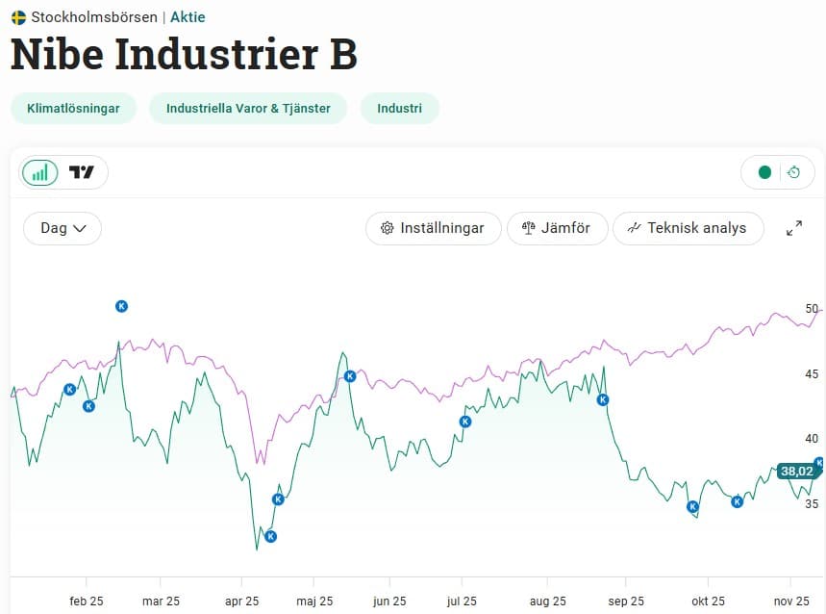
Task: Switch to the TradingView chart mode
Action: point(82,173)
